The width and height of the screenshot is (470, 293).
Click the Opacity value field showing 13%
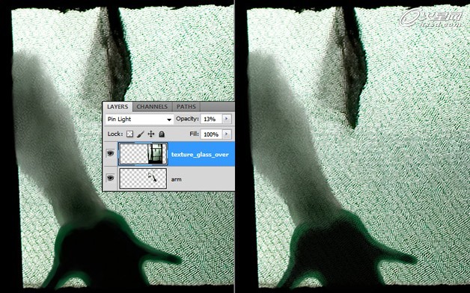pos(211,119)
